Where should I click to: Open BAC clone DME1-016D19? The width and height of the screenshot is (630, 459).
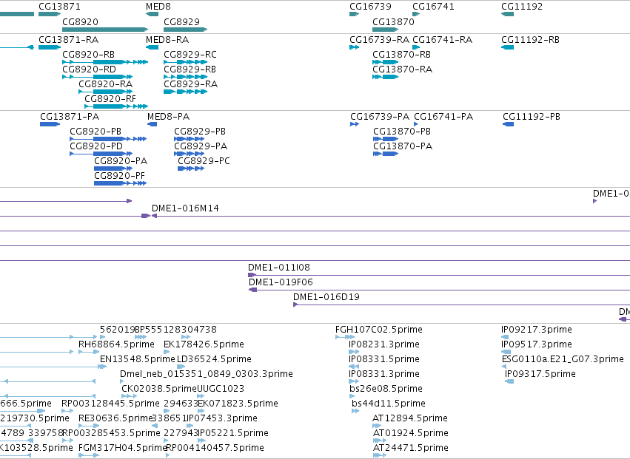(x=326, y=297)
